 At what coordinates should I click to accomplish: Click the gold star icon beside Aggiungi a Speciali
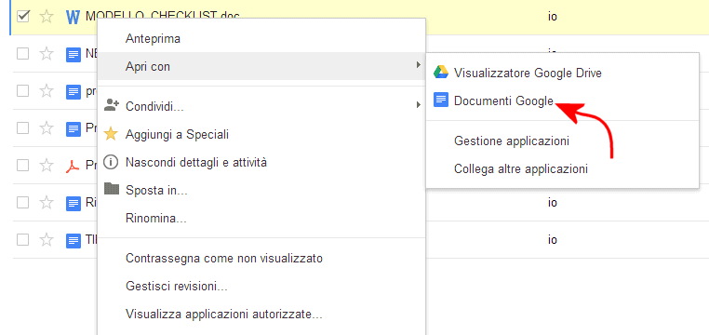click(111, 134)
